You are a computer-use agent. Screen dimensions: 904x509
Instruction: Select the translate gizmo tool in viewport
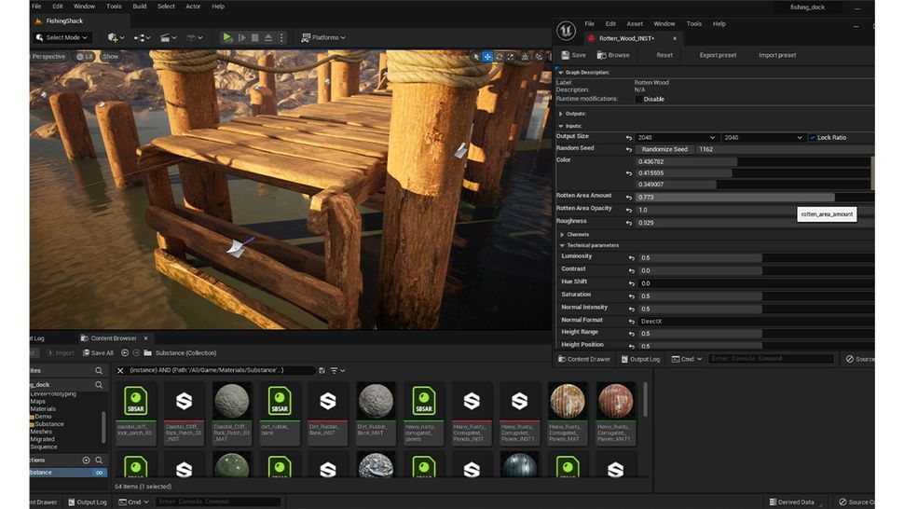pyautogui.click(x=486, y=57)
